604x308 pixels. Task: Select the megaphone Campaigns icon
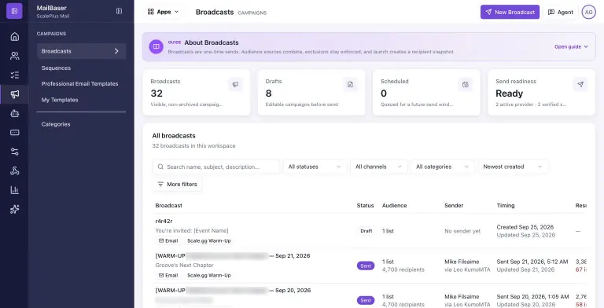pos(15,94)
